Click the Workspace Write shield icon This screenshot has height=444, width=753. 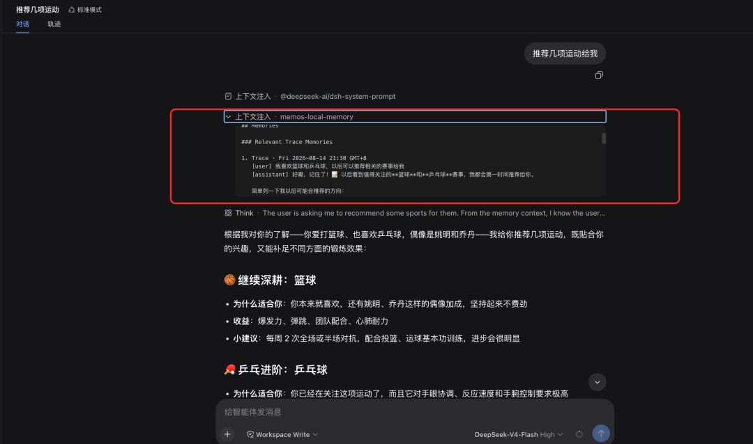(250, 434)
